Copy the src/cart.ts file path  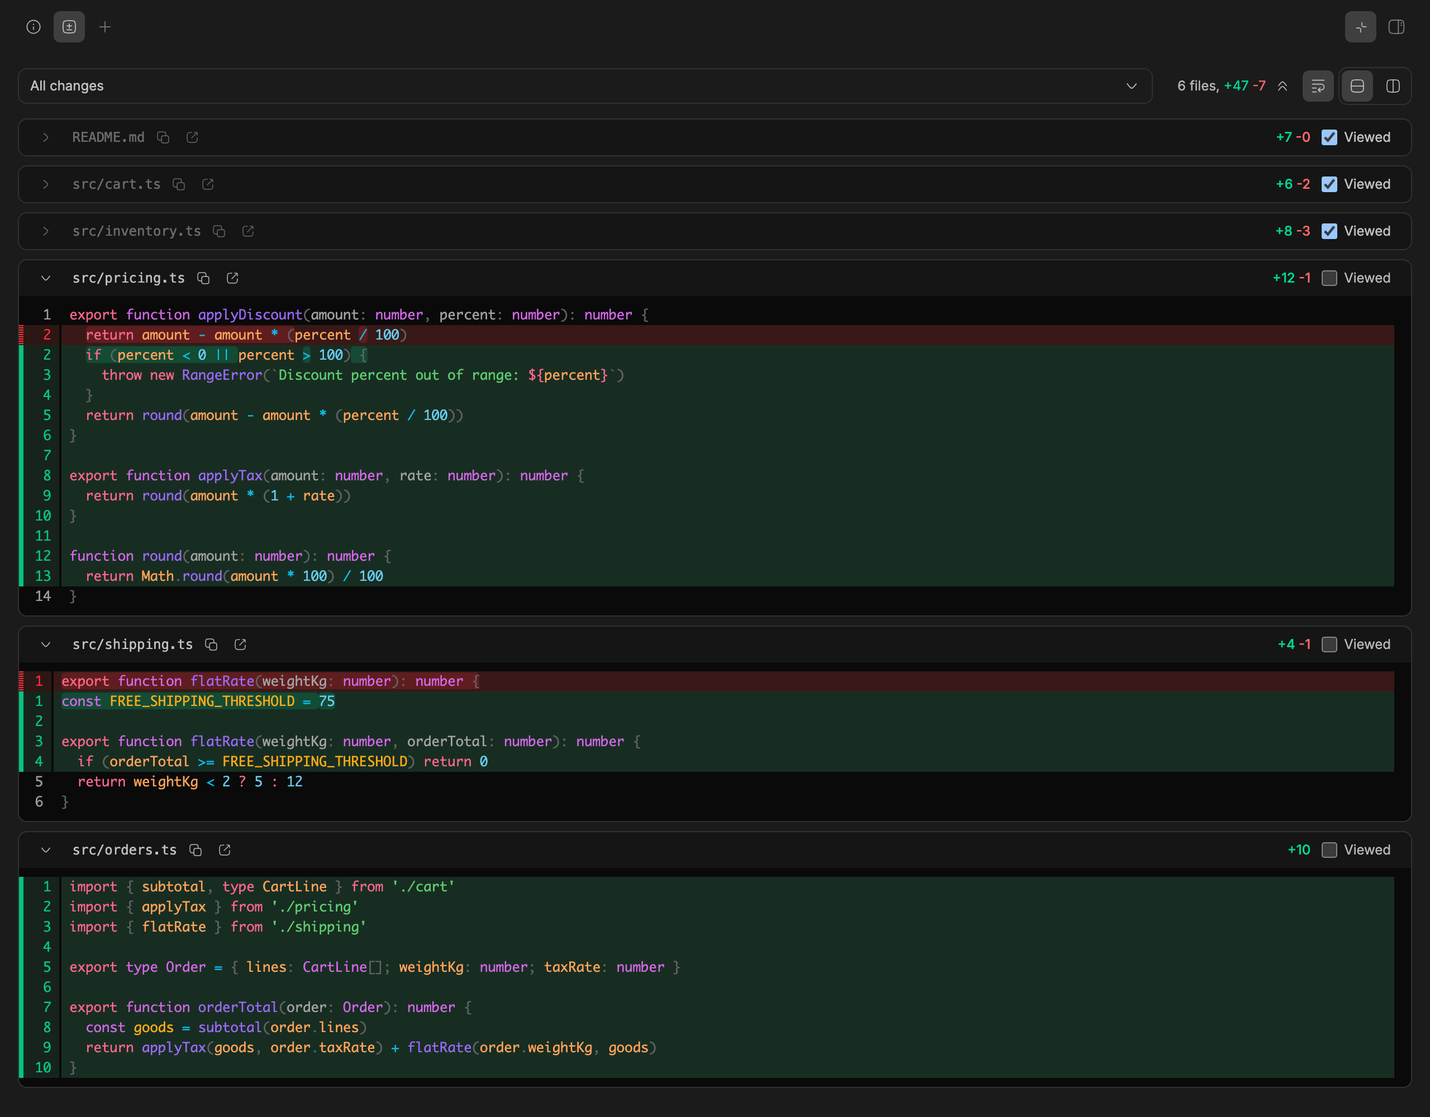pyautogui.click(x=179, y=185)
